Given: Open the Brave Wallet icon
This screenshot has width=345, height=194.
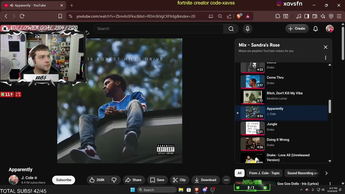Looking at the screenshot, I should click(x=315, y=16).
